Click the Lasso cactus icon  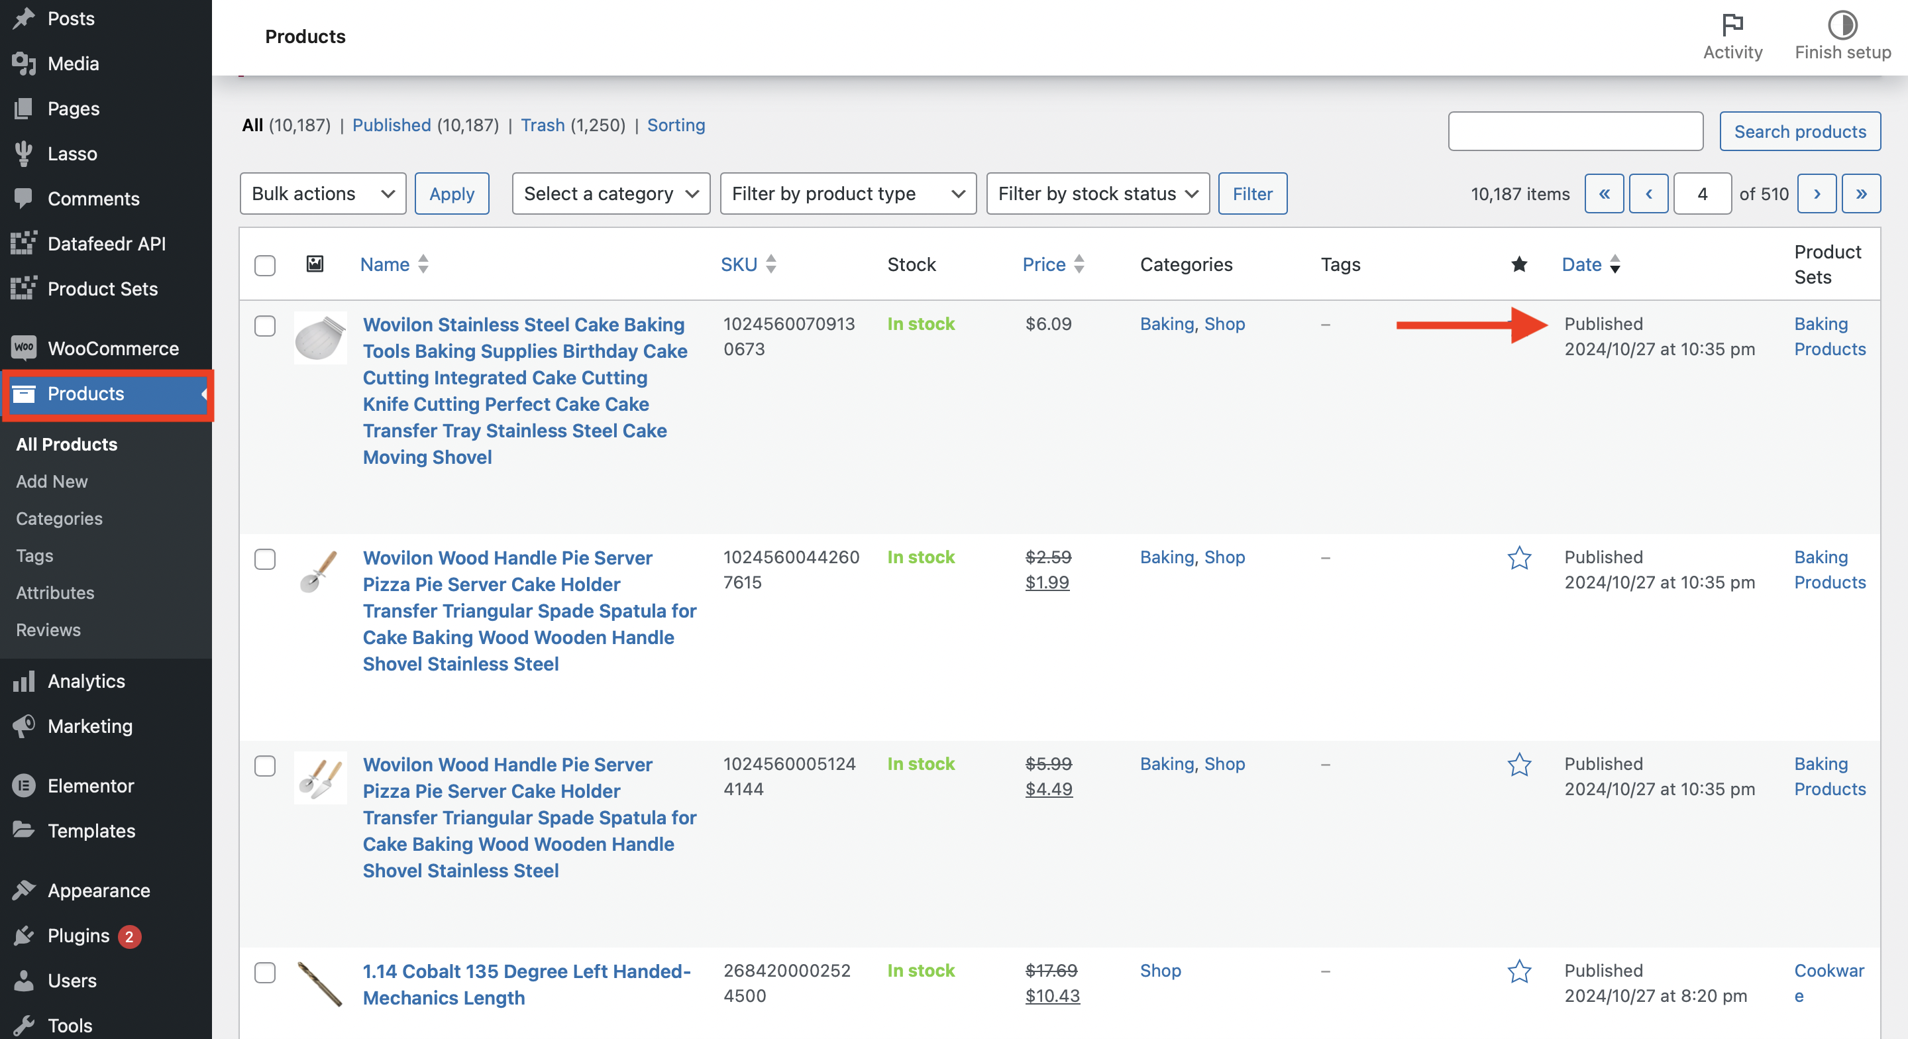pyautogui.click(x=24, y=154)
